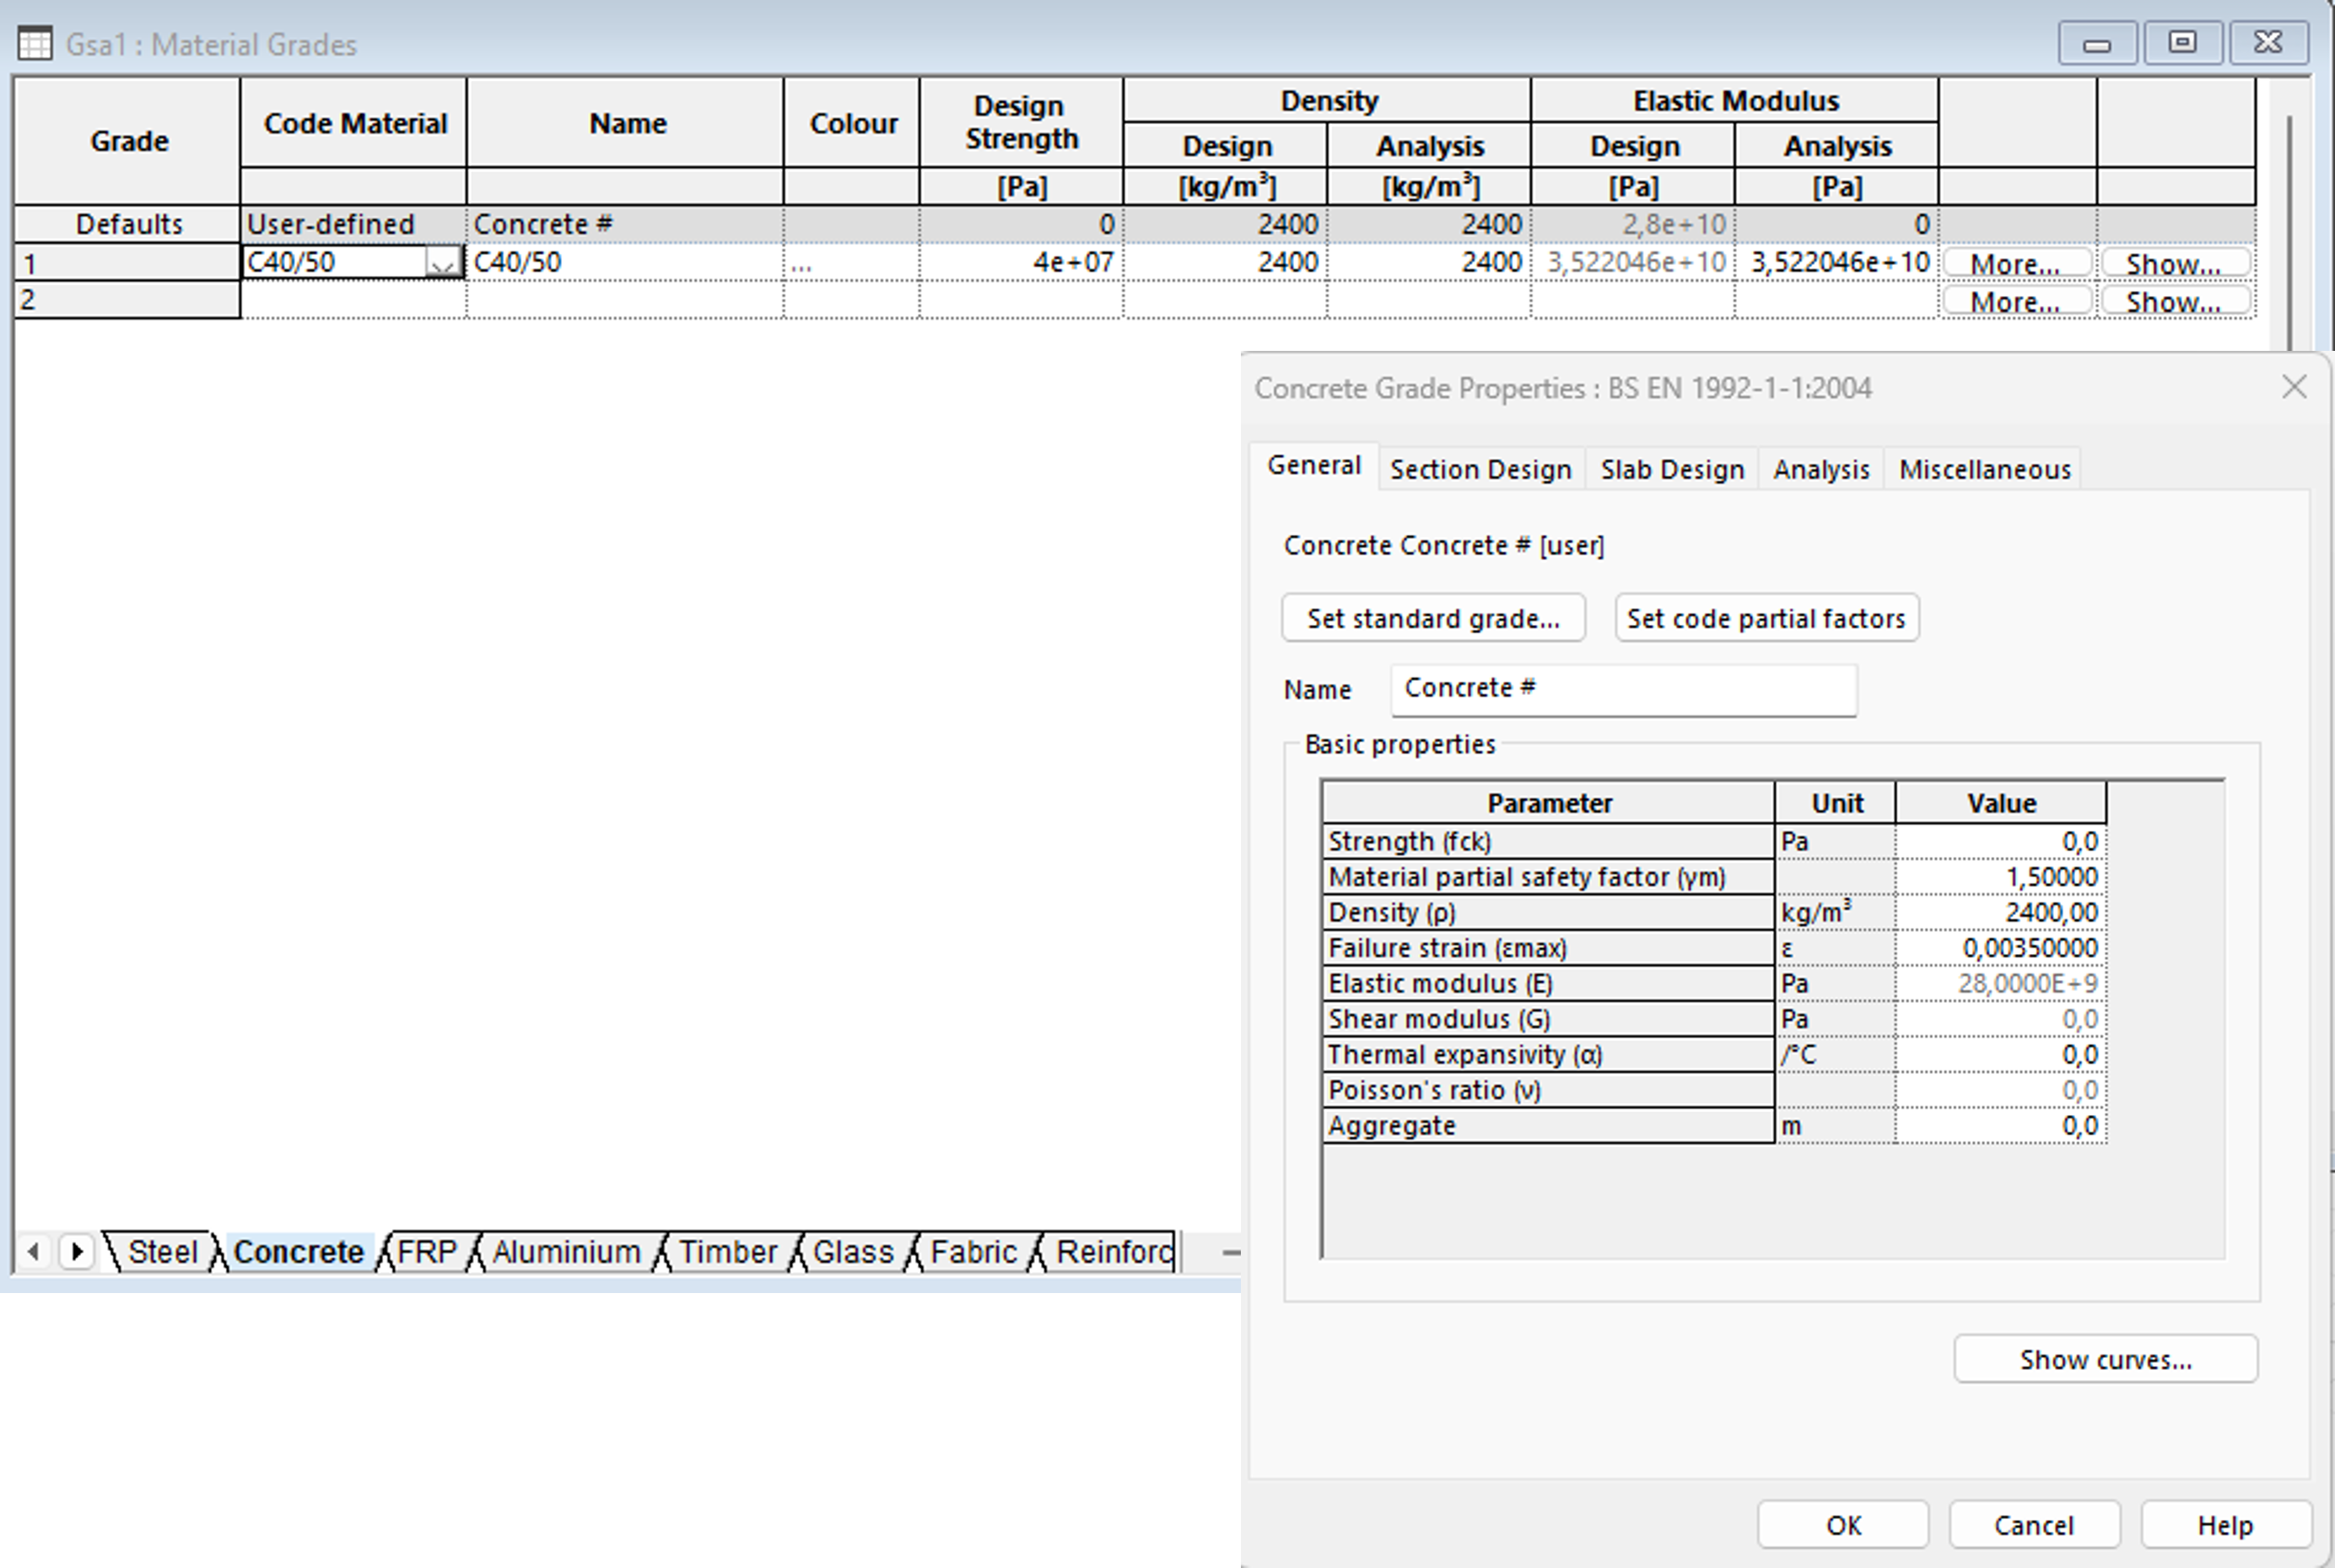Open Show curves... in the dialog
2335x1568 pixels.
click(2105, 1359)
